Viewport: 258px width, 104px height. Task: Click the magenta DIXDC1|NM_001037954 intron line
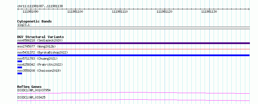click(x=133, y=93)
